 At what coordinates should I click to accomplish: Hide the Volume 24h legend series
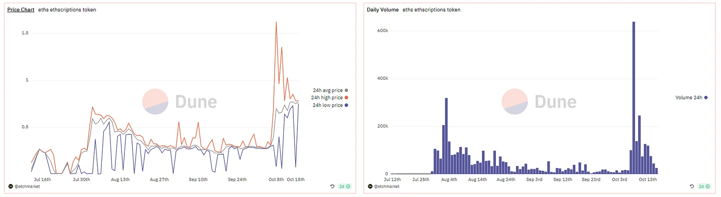689,97
